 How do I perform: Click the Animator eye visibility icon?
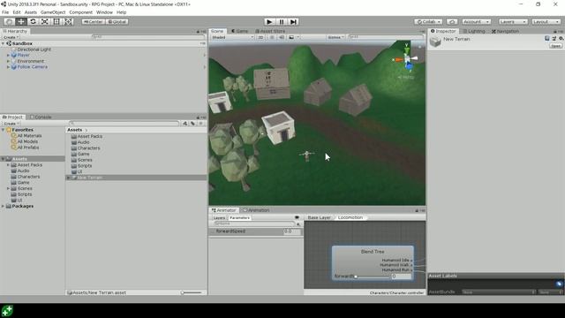[x=297, y=217]
